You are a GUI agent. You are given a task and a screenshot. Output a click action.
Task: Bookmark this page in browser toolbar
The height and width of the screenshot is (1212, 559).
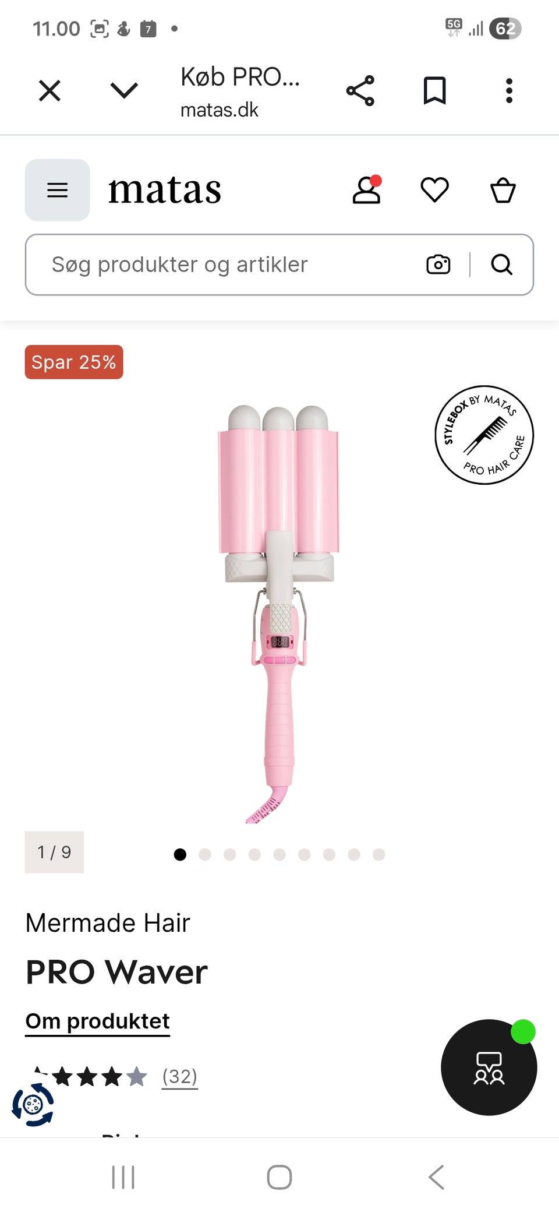click(x=434, y=91)
